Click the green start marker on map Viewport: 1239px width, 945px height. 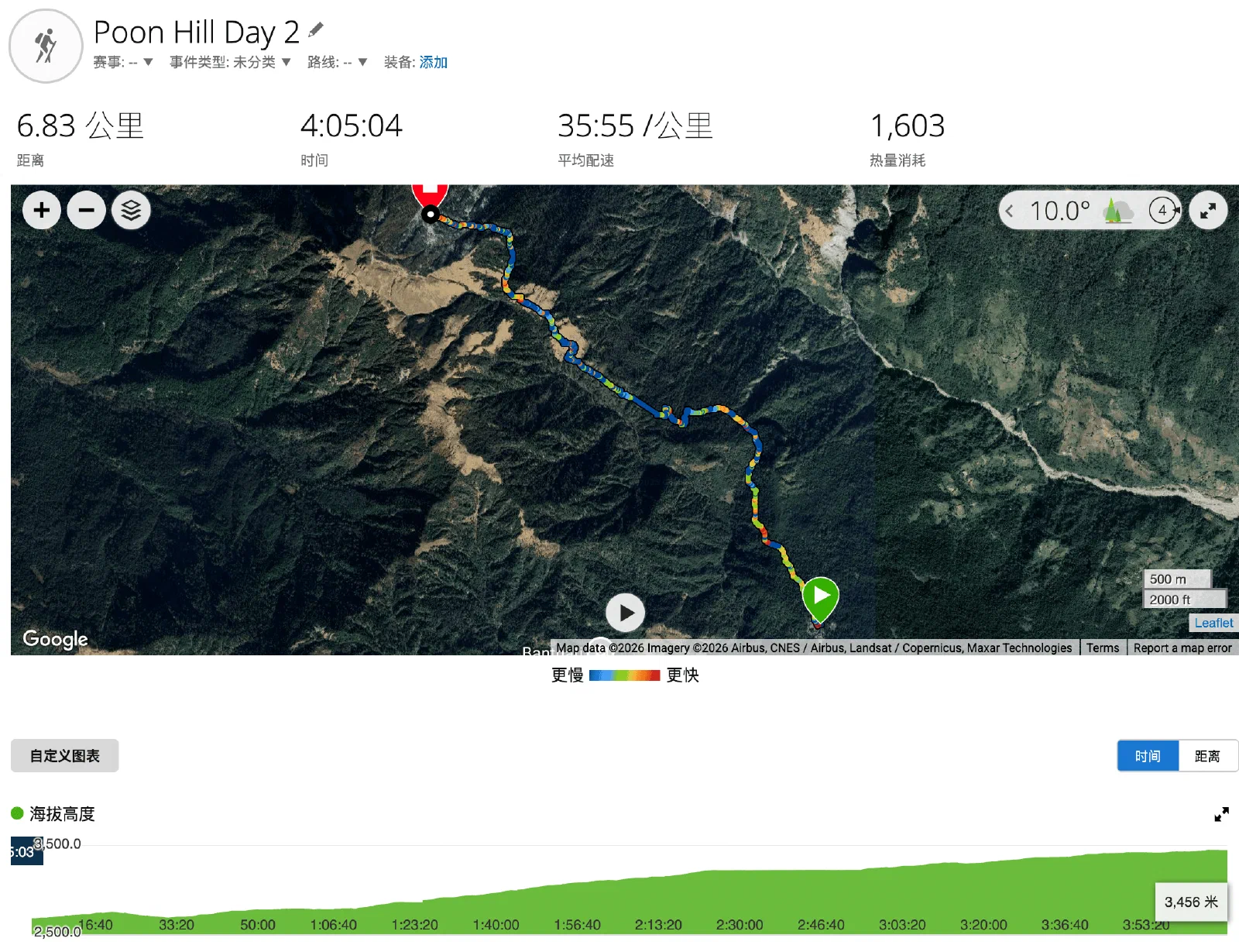point(820,600)
